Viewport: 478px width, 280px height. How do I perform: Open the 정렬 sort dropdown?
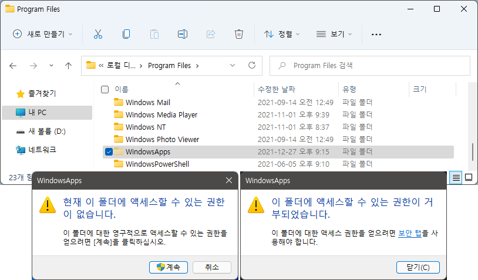[282, 34]
